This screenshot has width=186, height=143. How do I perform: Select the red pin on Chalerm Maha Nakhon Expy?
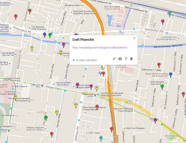click(x=112, y=129)
